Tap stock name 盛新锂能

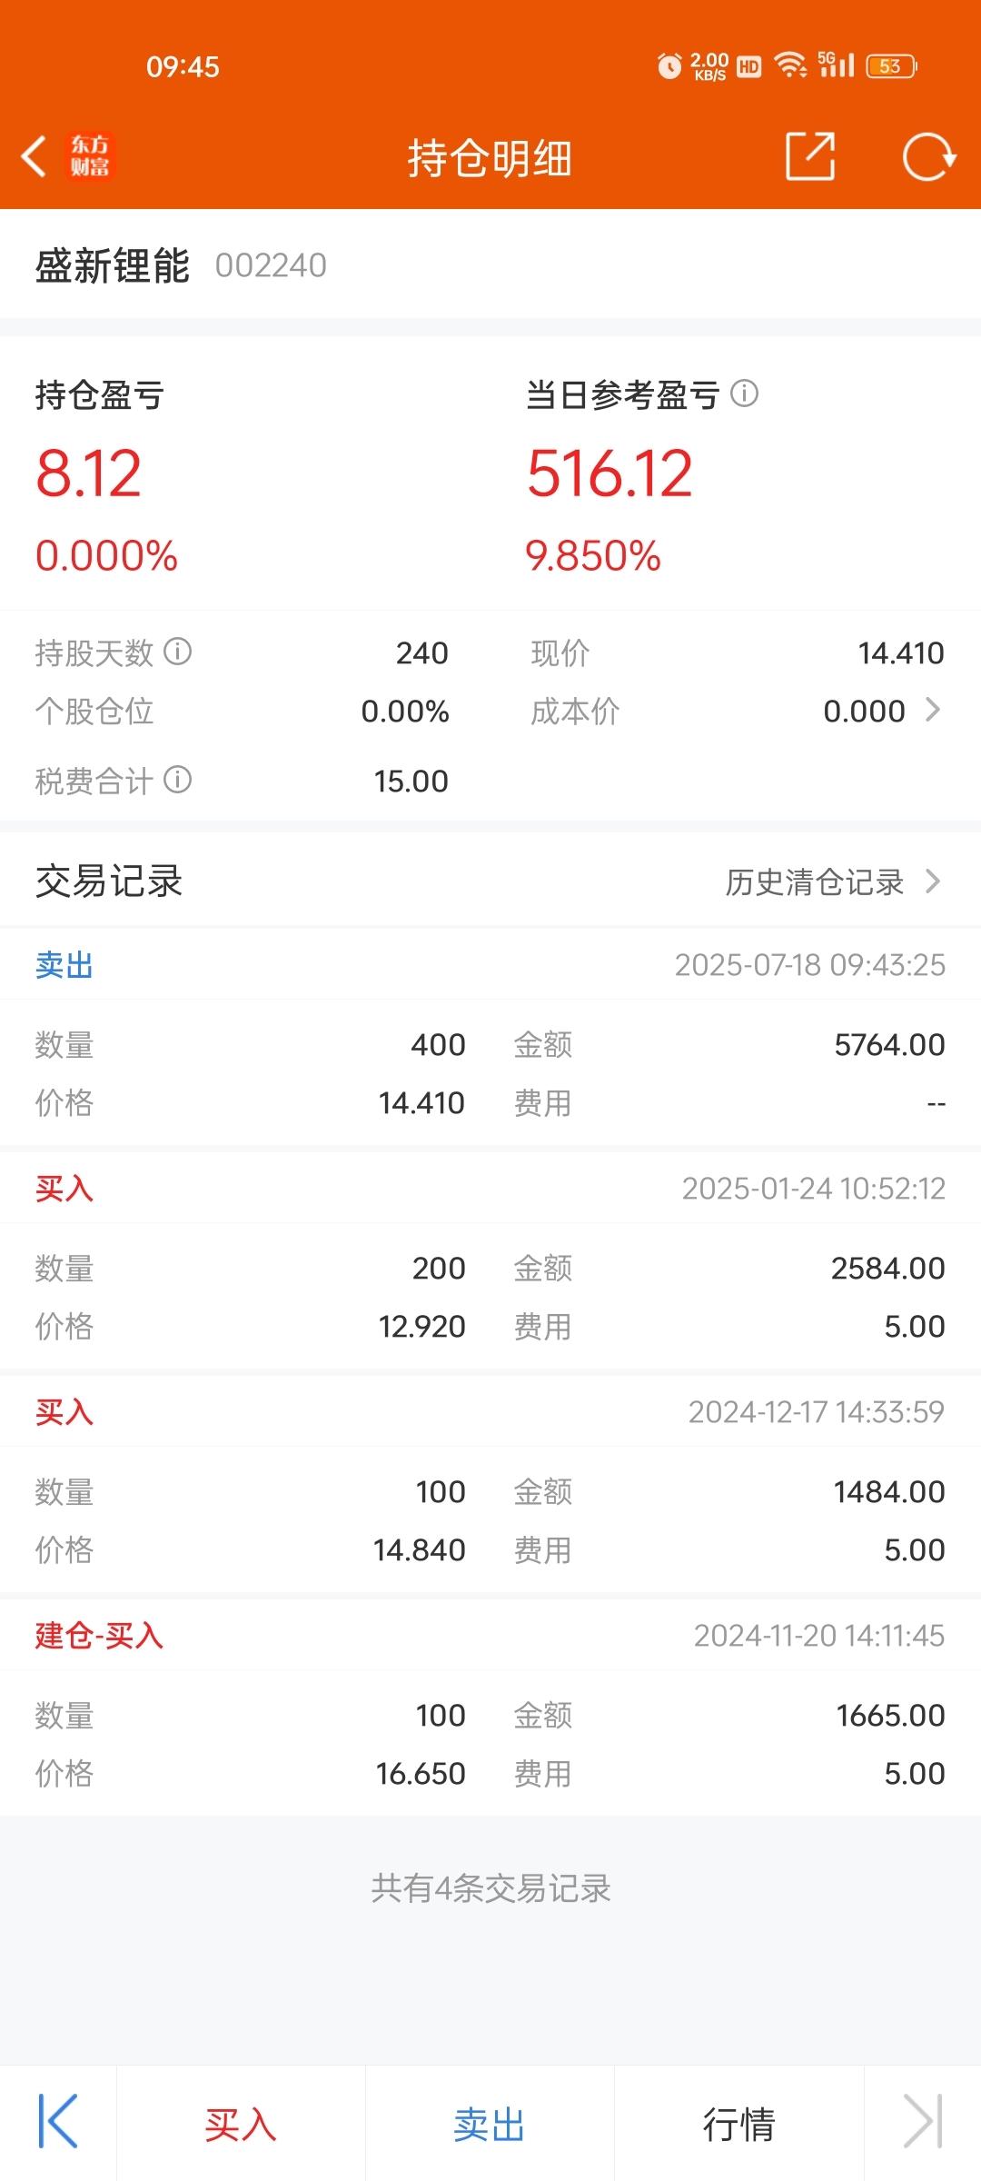(x=113, y=265)
